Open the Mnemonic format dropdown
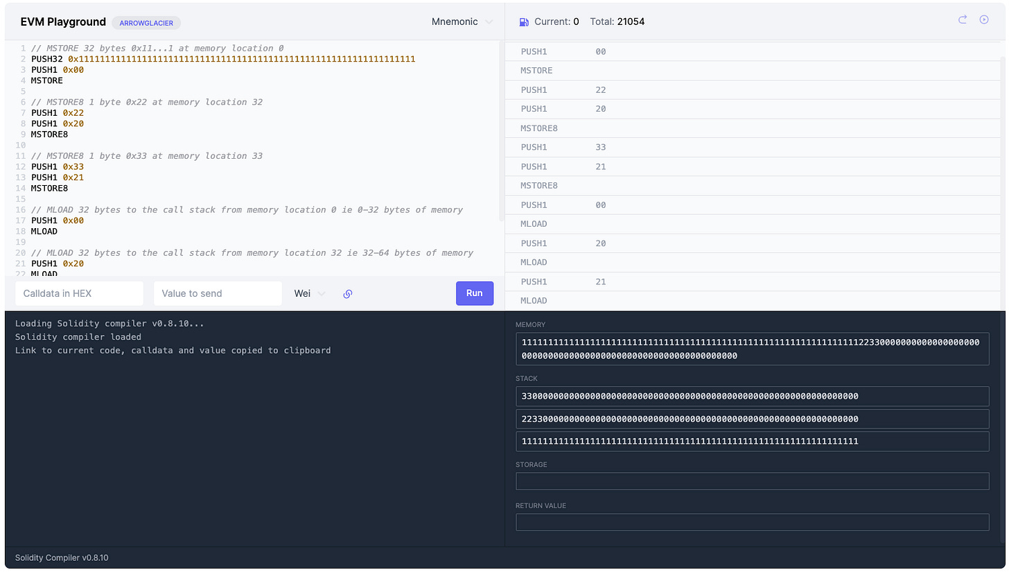This screenshot has width=1009, height=572. 463,21
